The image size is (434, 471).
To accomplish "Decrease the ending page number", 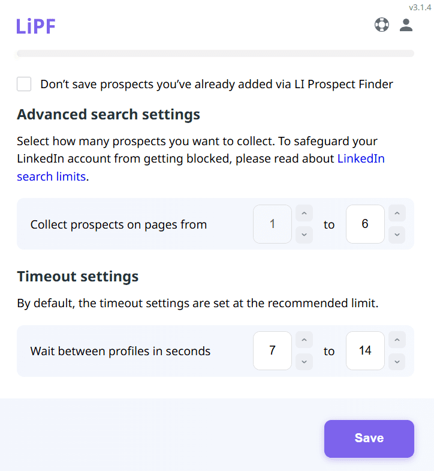I will coord(397,235).
